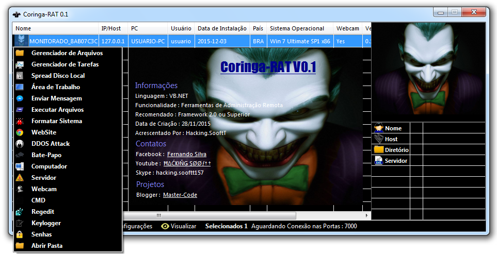Viewport: 497px width, 254px height.
Task: Click the Diretório folder icon in panel
Action: coord(378,149)
